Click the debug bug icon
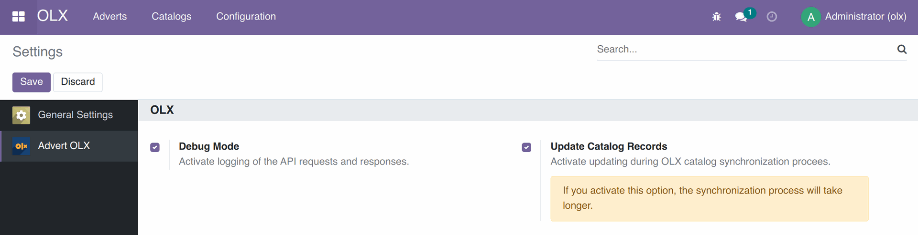This screenshot has width=918, height=235. click(716, 17)
